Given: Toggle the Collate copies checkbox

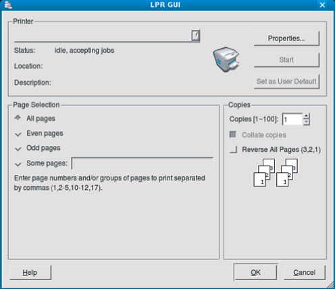Looking at the screenshot, I should [233, 135].
